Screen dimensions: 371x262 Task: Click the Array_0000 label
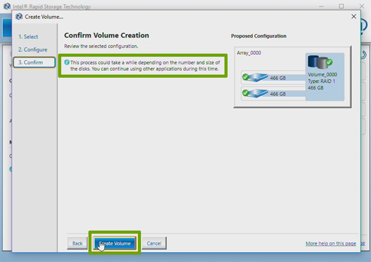(x=249, y=53)
